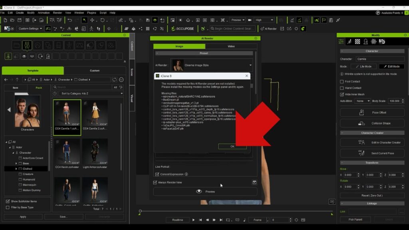
Task: Uncheck the Hide Inner Mesh checkbox
Action: 342,94
